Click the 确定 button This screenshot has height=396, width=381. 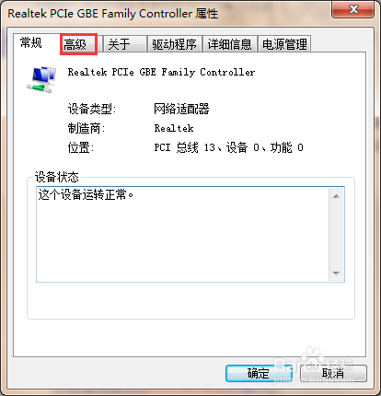259,373
